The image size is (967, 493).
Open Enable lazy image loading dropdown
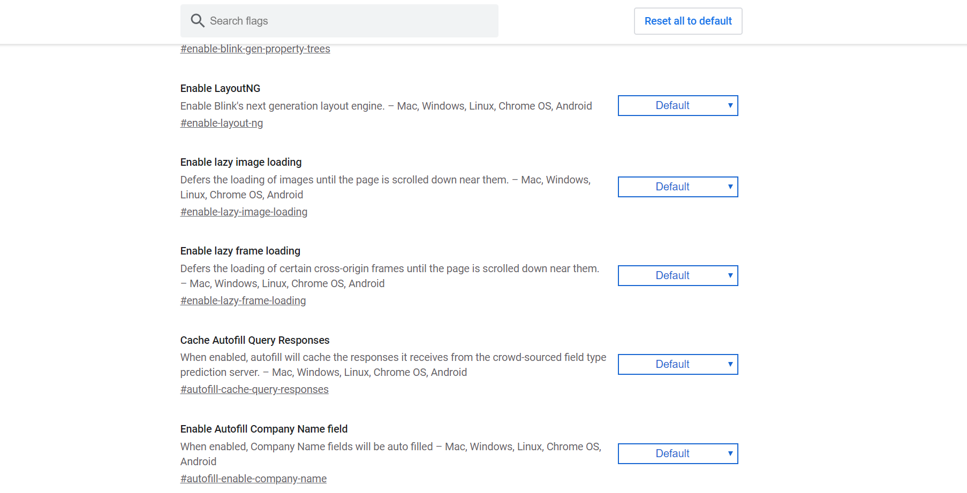click(x=678, y=187)
